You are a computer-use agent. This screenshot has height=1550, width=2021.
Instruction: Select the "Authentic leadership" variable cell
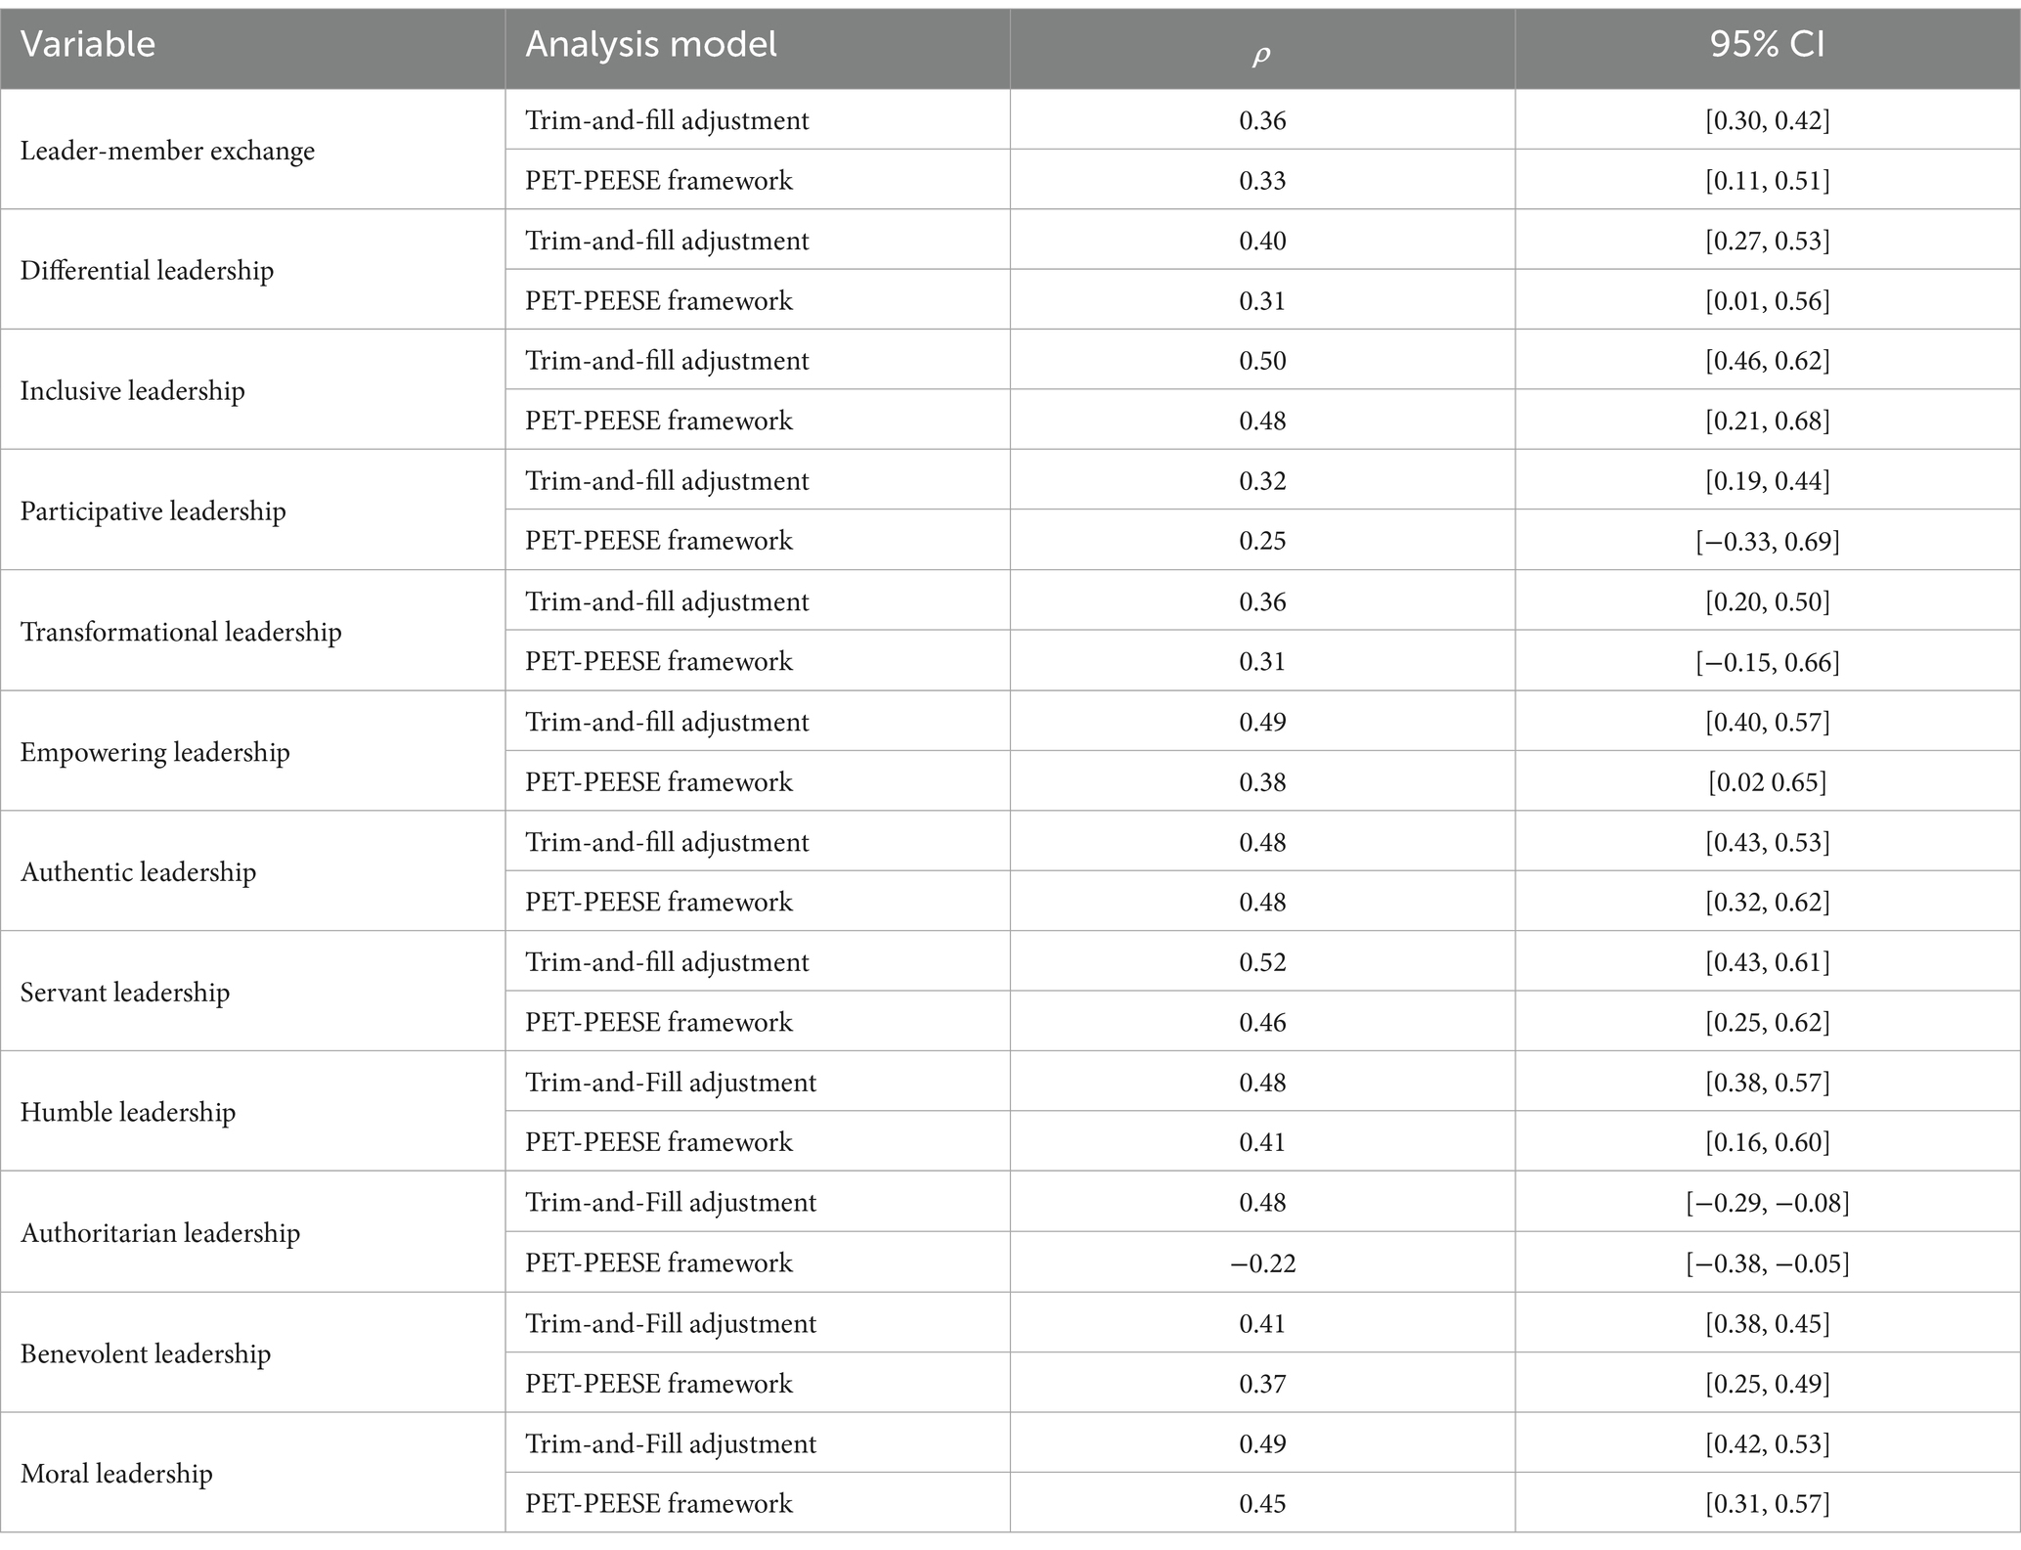click(x=138, y=872)
